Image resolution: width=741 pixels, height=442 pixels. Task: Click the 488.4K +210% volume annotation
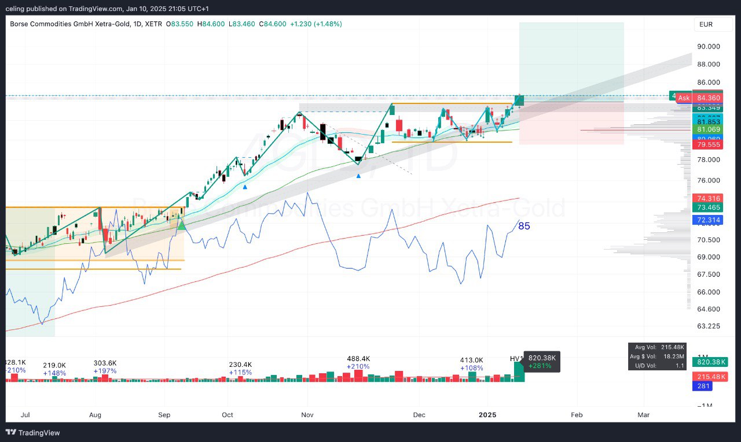tap(359, 362)
